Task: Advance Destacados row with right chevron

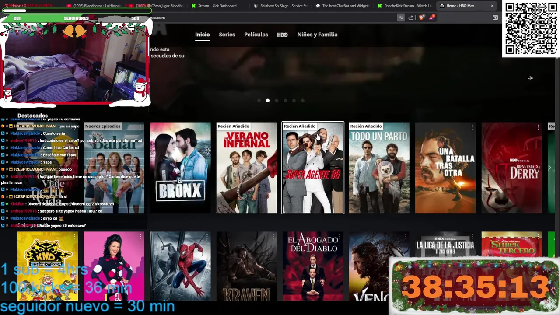Action: point(549,168)
